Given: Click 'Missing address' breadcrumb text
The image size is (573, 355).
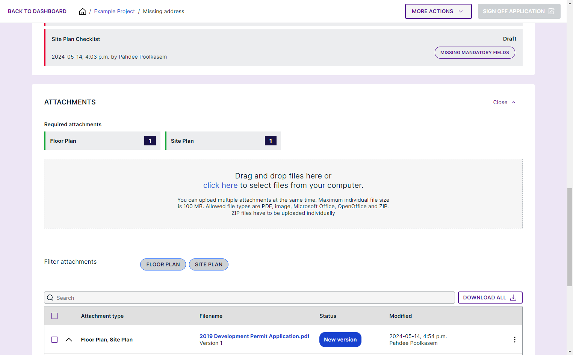Looking at the screenshot, I should pos(163,11).
